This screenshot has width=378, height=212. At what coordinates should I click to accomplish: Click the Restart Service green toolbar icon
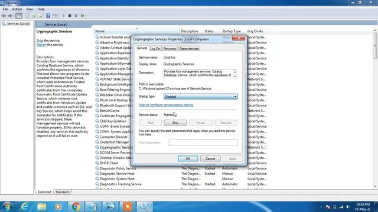(x=83, y=16)
